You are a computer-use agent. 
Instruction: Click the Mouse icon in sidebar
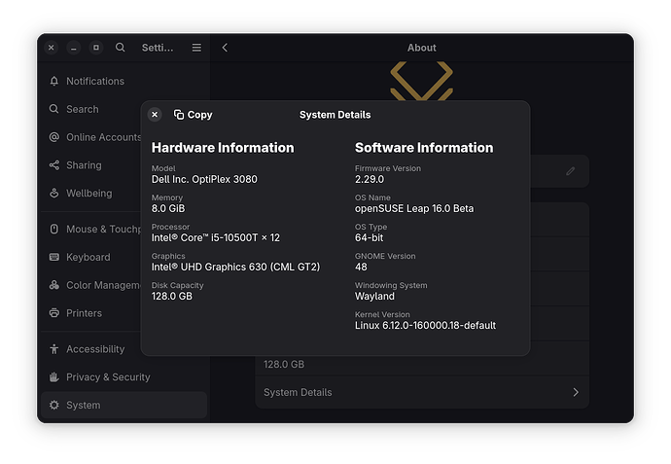click(53, 229)
